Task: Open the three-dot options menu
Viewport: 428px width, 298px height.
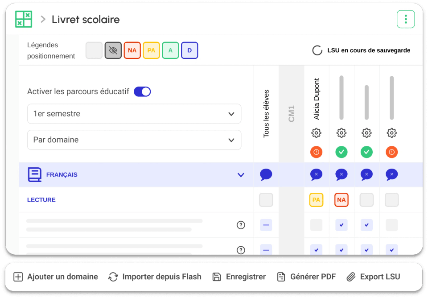Action: 406,19
